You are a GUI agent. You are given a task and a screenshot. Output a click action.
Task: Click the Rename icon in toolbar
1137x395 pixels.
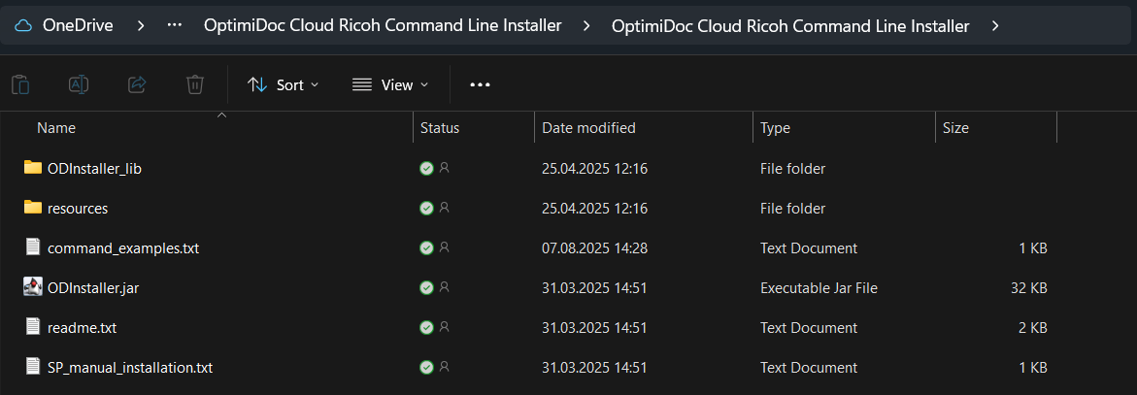[x=79, y=84]
